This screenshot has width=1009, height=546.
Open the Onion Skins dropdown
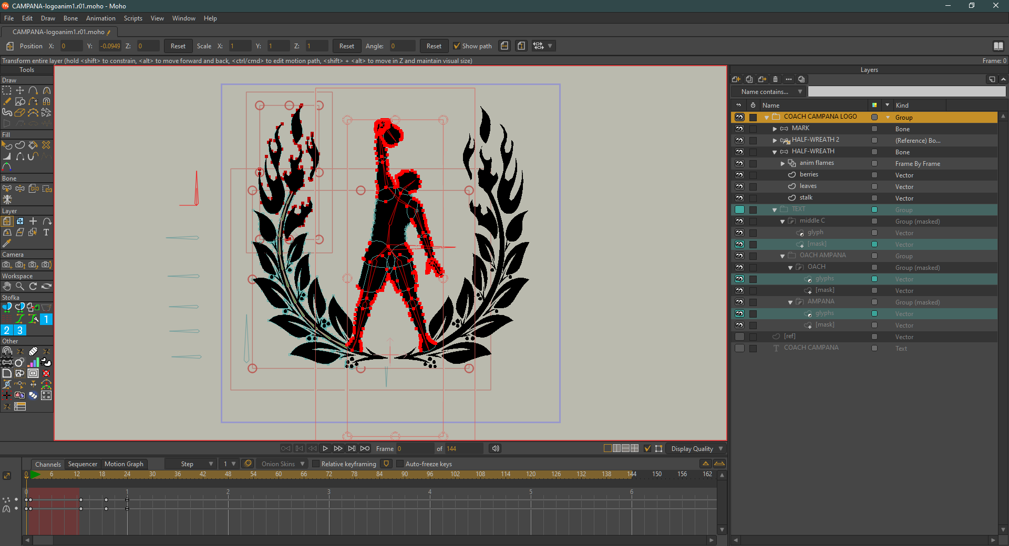tap(283, 464)
